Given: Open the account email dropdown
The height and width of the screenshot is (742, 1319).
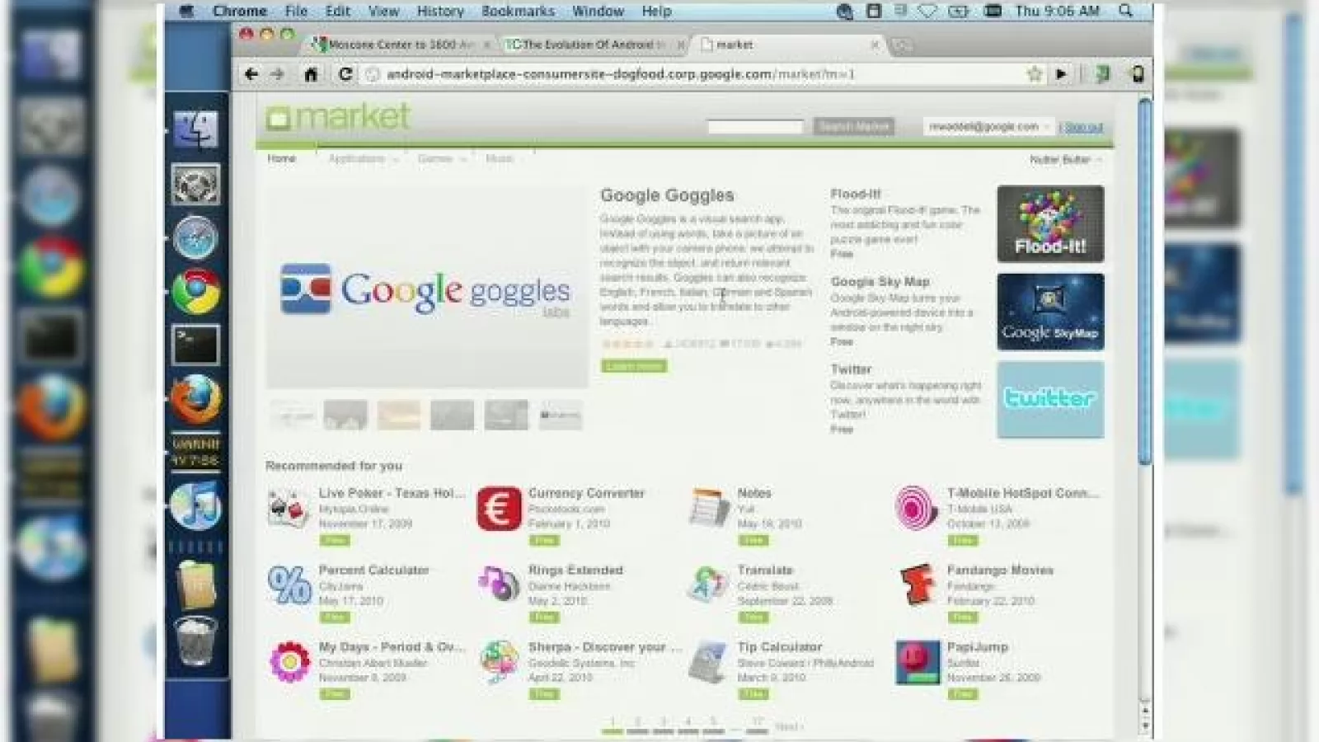Looking at the screenshot, I should coord(988,127).
